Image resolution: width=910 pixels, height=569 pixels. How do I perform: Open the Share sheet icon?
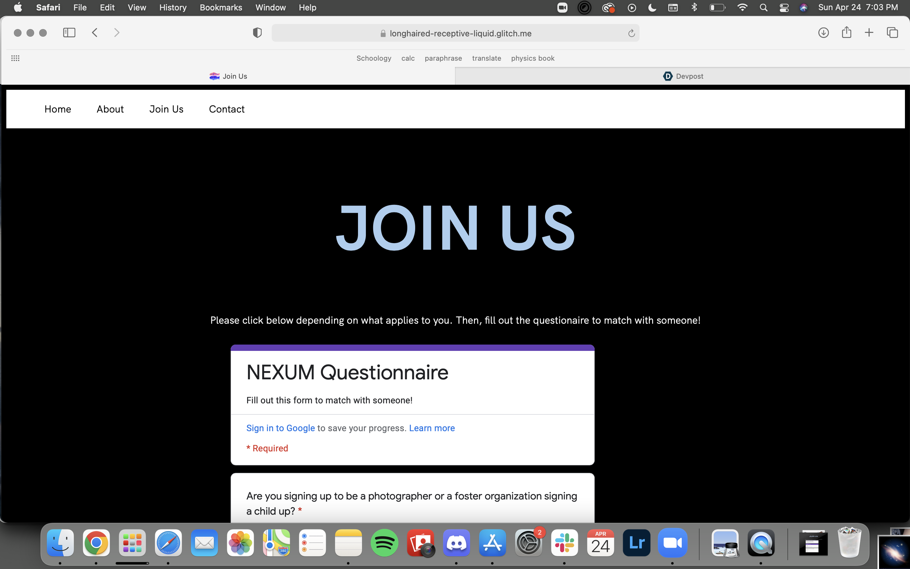pyautogui.click(x=846, y=32)
